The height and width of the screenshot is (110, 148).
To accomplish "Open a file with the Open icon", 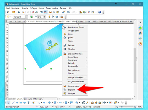I will coord(14,12).
